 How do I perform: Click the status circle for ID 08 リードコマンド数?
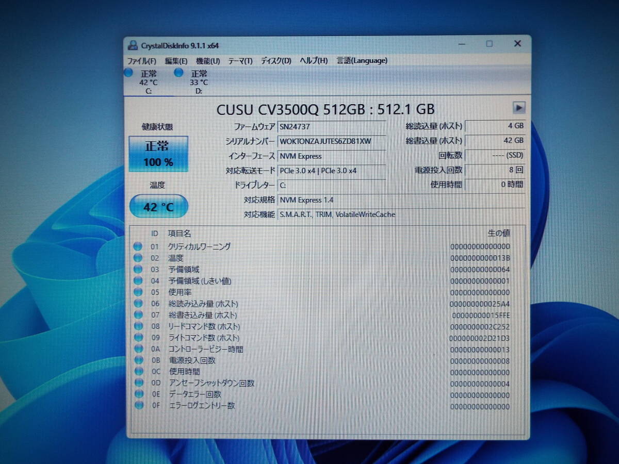[138, 326]
